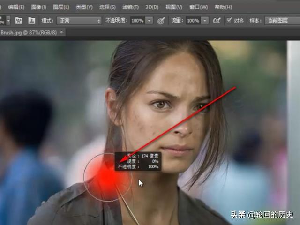
Task: Expand the 样本 当前图层 dropdown
Action: 282,21
